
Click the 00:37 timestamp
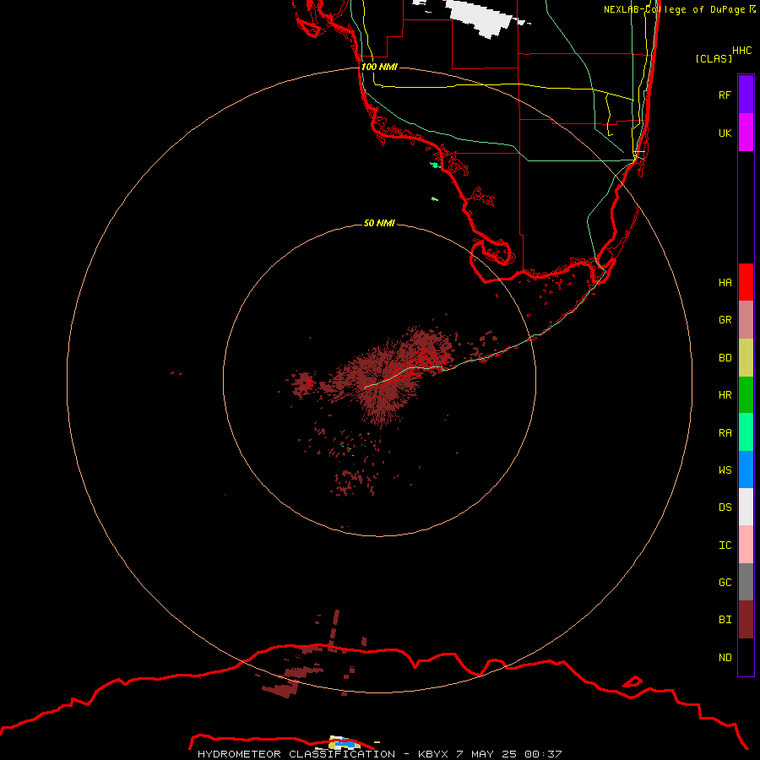[542, 754]
